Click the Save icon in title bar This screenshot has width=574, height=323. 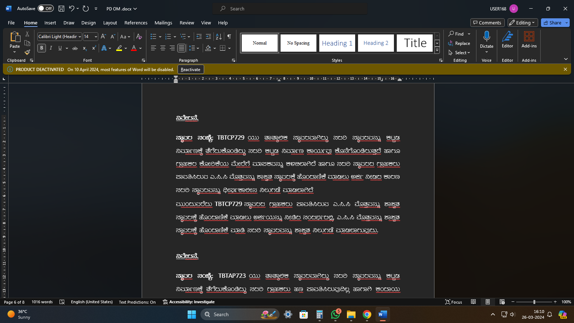[x=61, y=9]
